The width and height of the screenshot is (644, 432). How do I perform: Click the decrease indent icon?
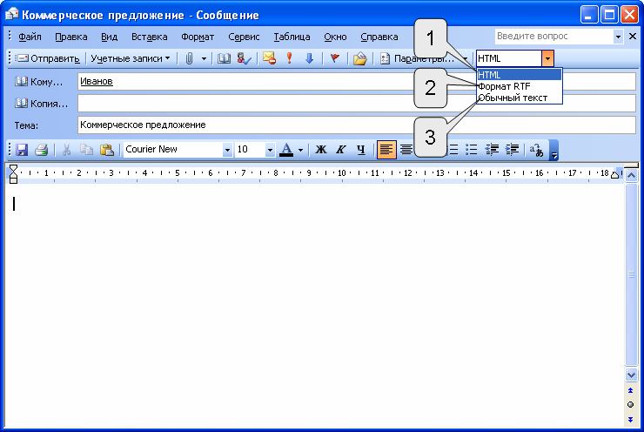492,150
